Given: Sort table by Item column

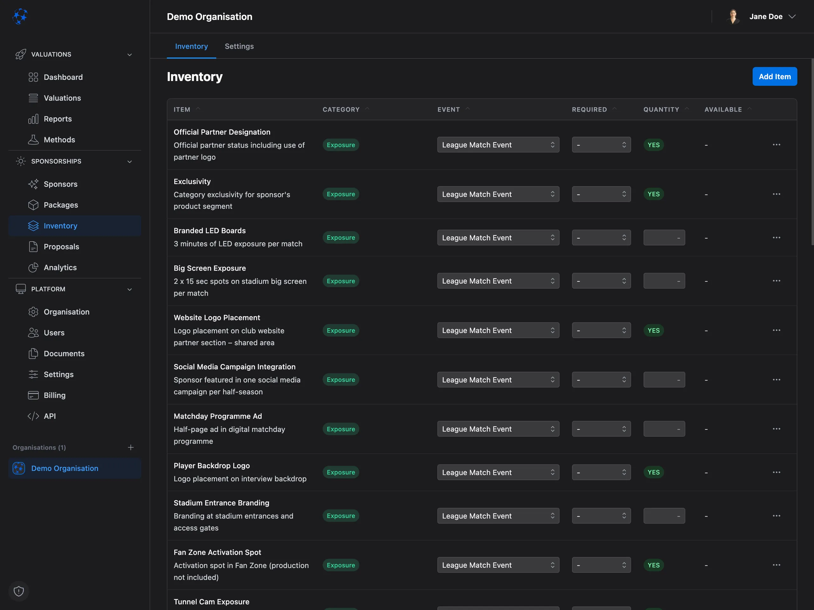Looking at the screenshot, I should pyautogui.click(x=187, y=110).
